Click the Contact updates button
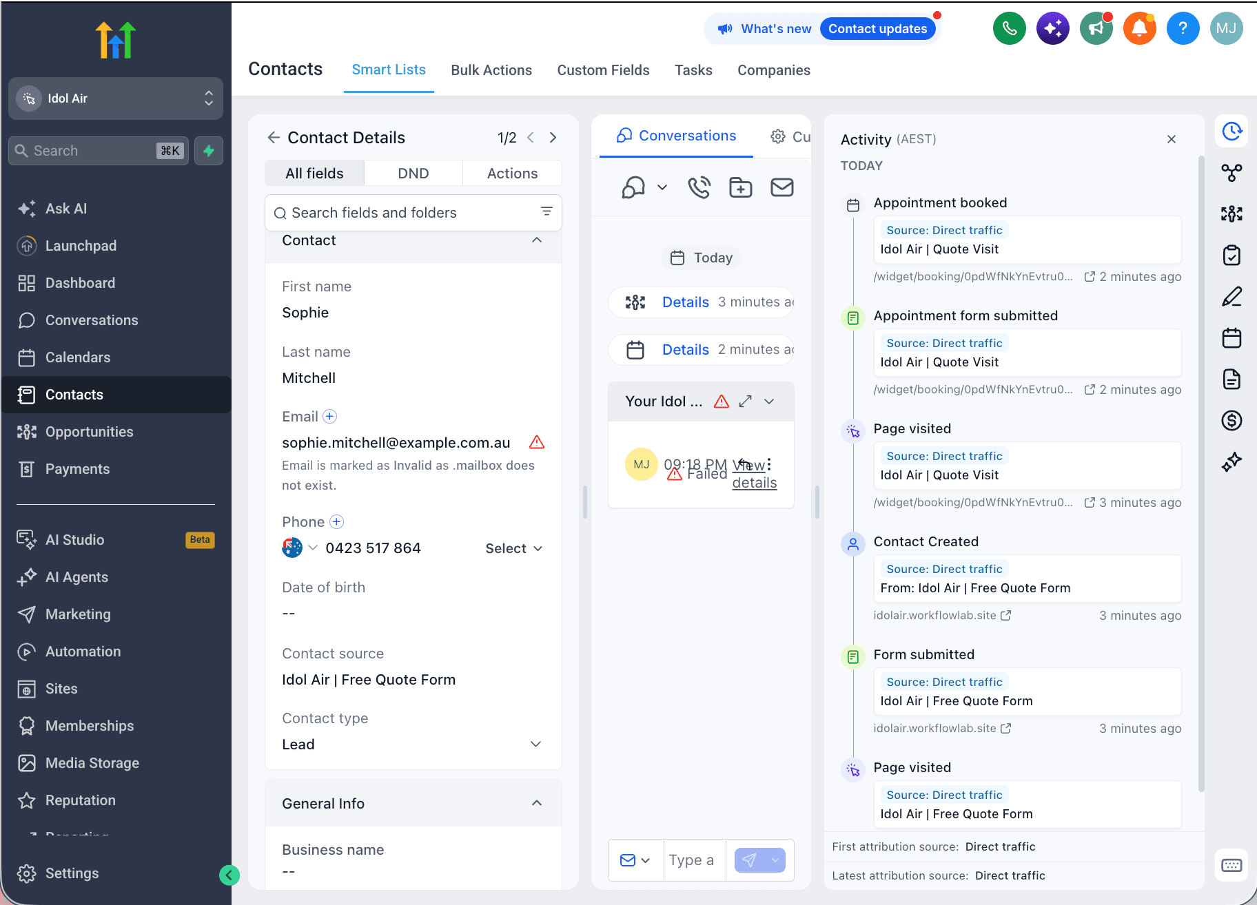The image size is (1257, 905). point(877,29)
